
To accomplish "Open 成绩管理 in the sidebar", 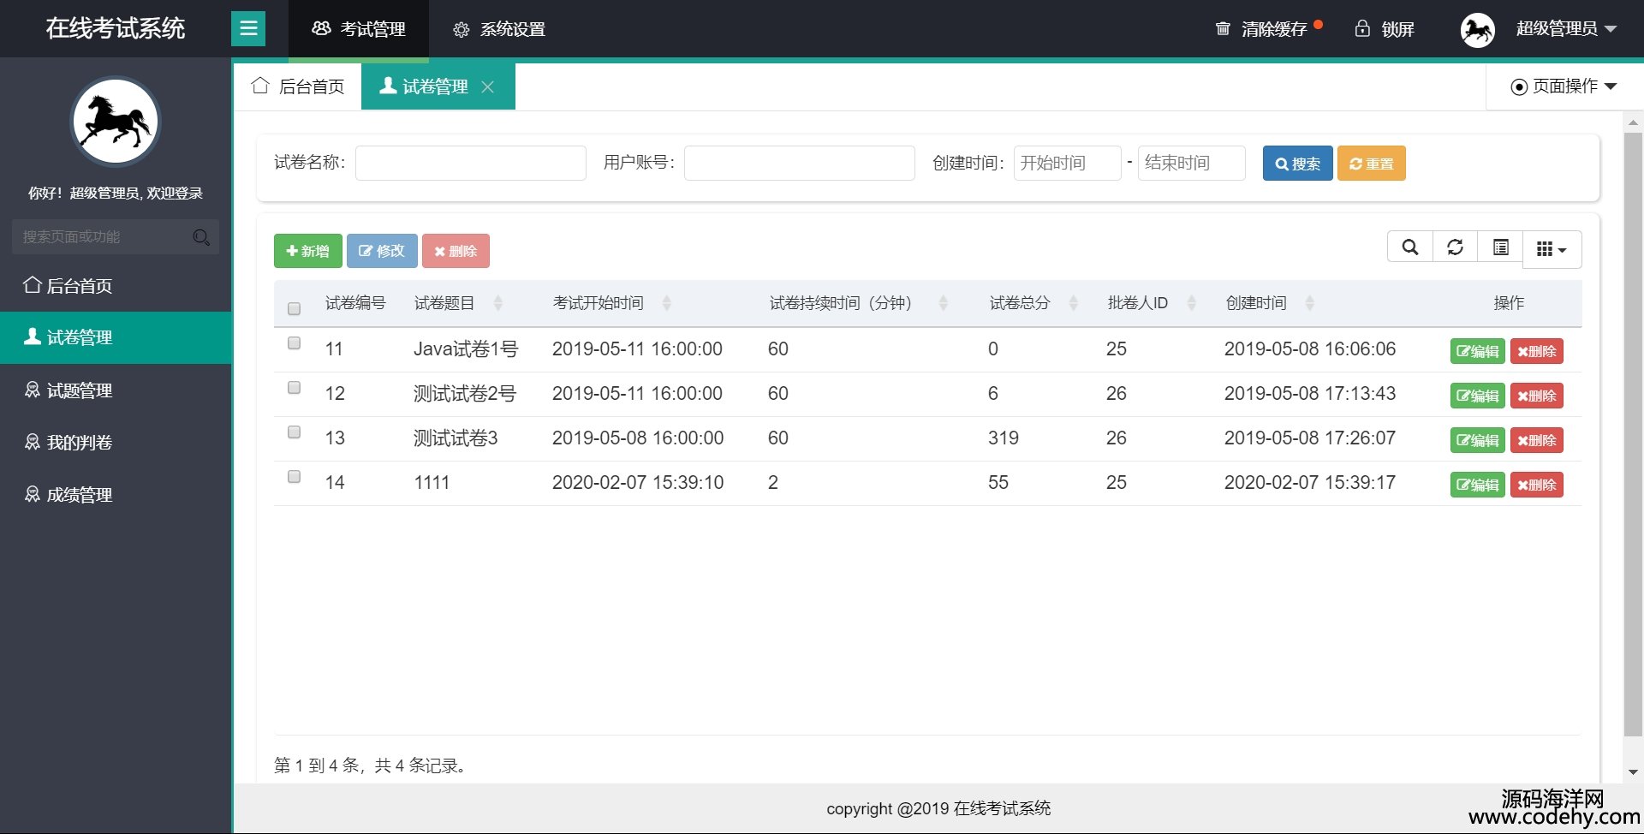I will pyautogui.click(x=116, y=495).
